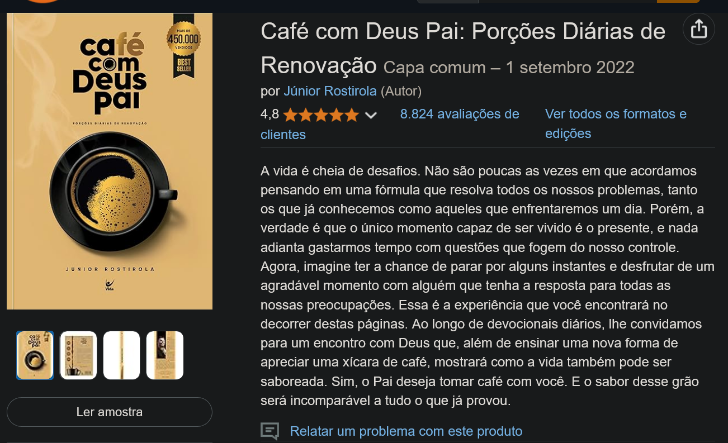Expand the chevron next to star rating
728x443 pixels.
click(371, 116)
